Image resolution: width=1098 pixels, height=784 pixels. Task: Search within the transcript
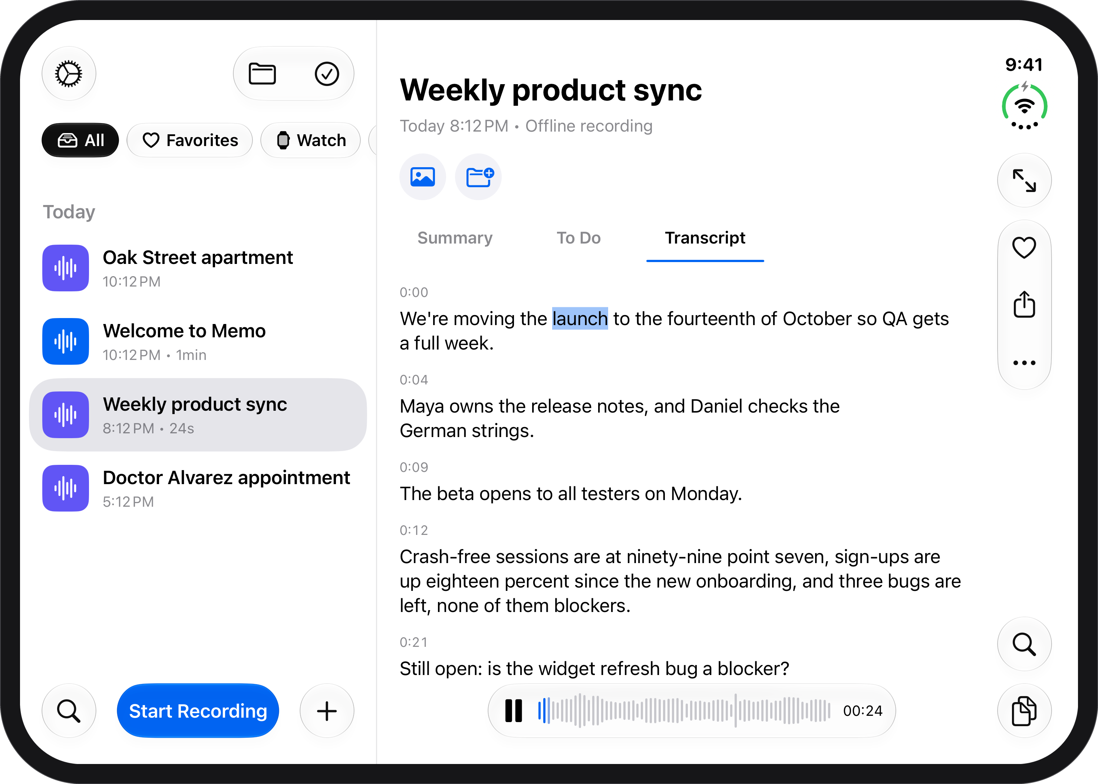coord(1024,644)
